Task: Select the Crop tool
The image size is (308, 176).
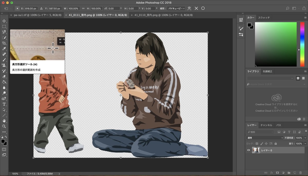Action: (x=4, y=43)
